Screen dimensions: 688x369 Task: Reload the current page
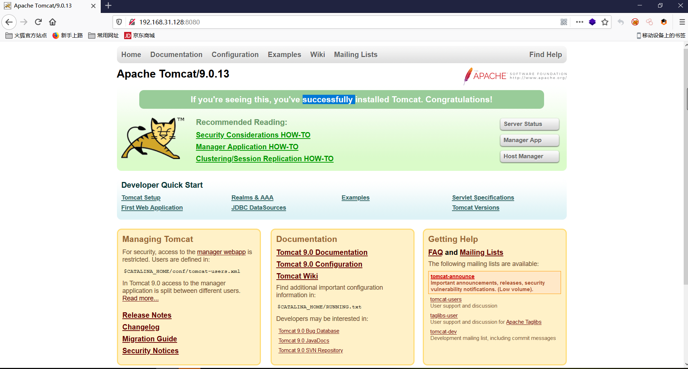pyautogui.click(x=38, y=22)
